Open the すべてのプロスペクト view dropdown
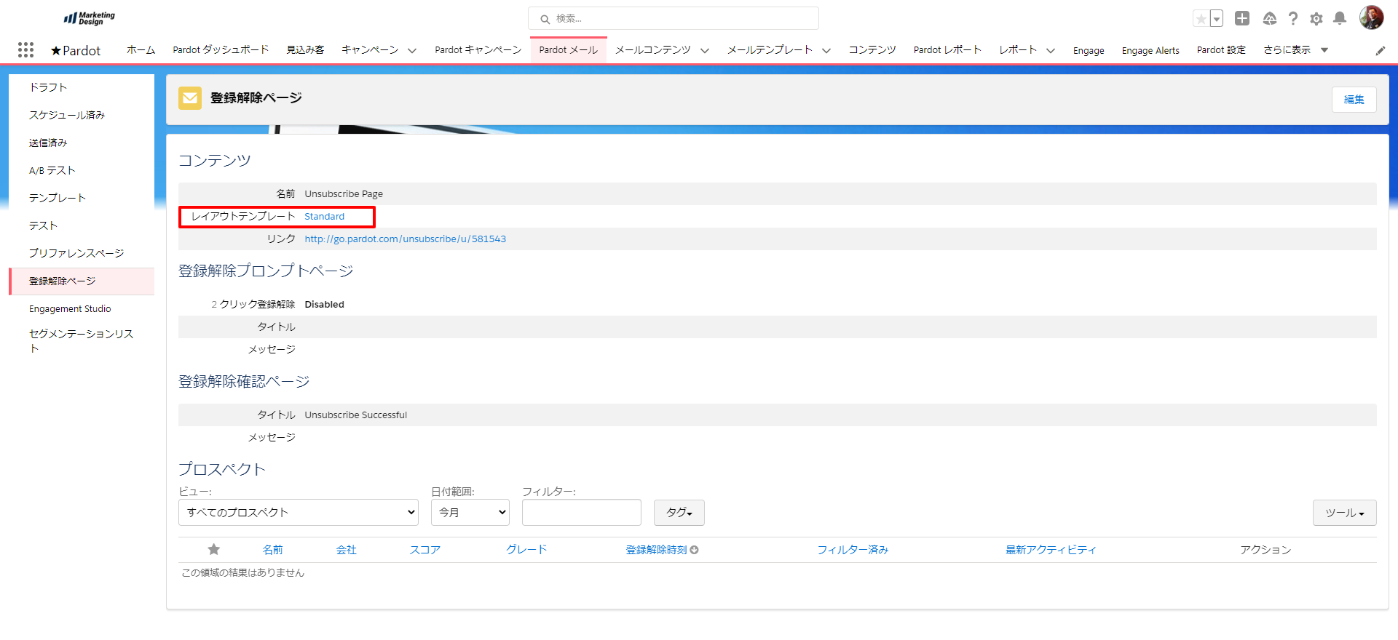 point(298,512)
